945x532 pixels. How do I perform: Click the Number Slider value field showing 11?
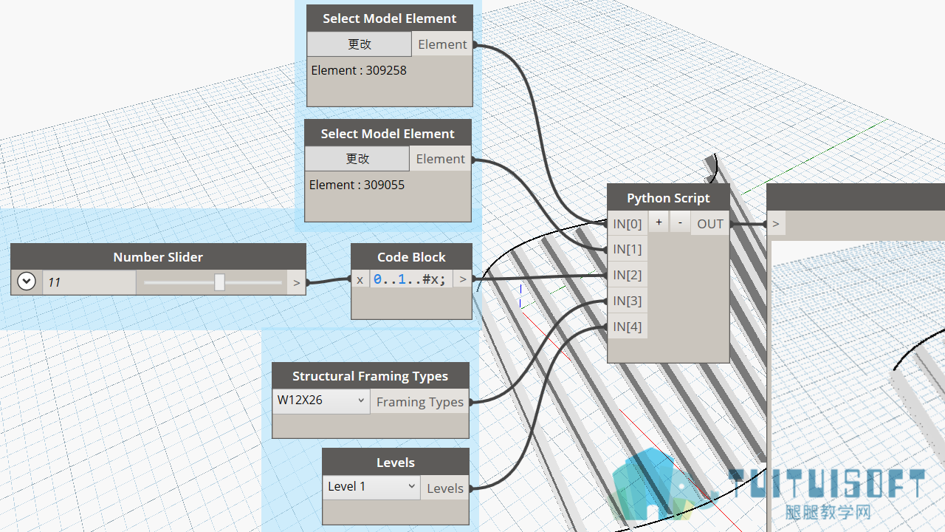coord(89,282)
